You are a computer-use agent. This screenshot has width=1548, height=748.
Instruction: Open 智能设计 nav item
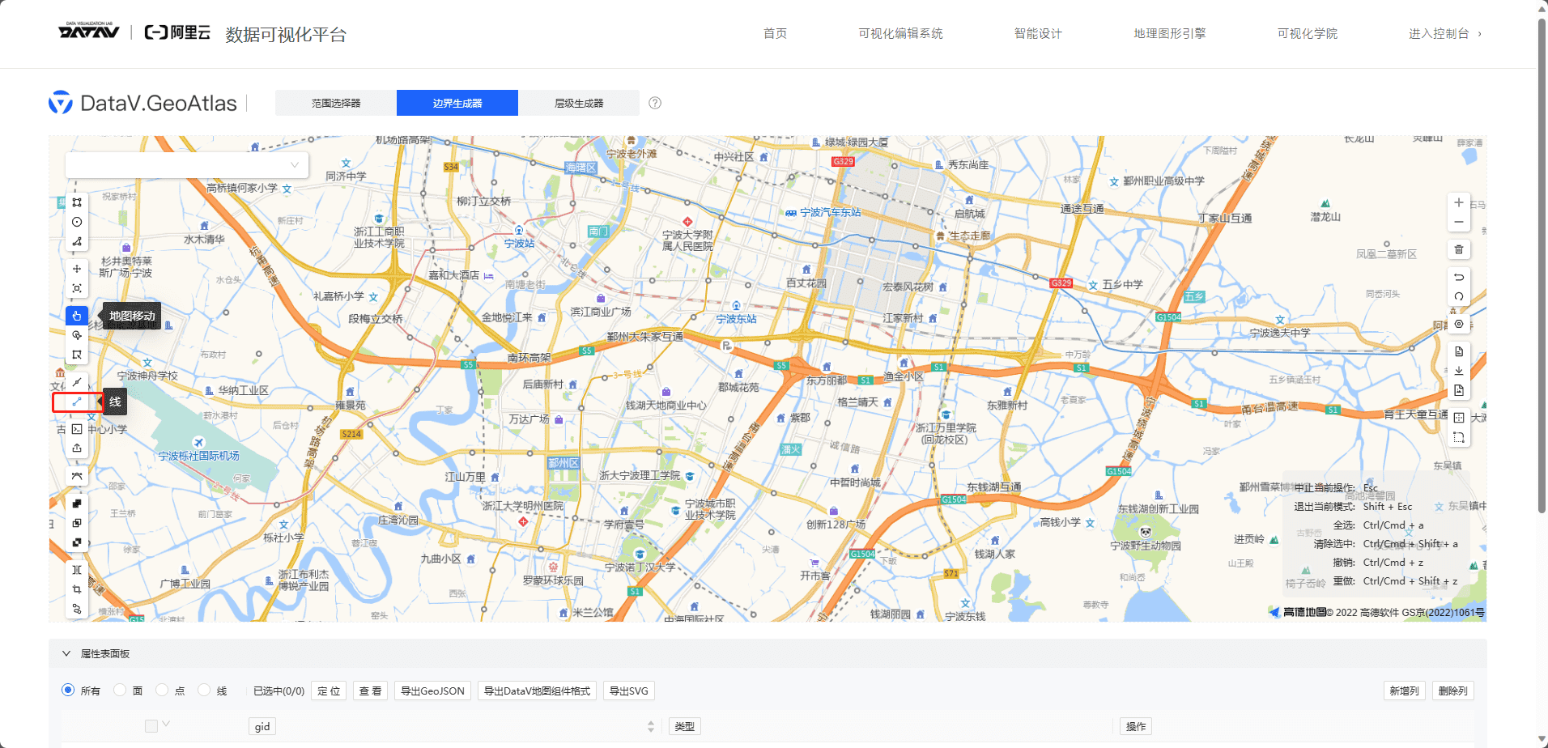(x=1038, y=33)
